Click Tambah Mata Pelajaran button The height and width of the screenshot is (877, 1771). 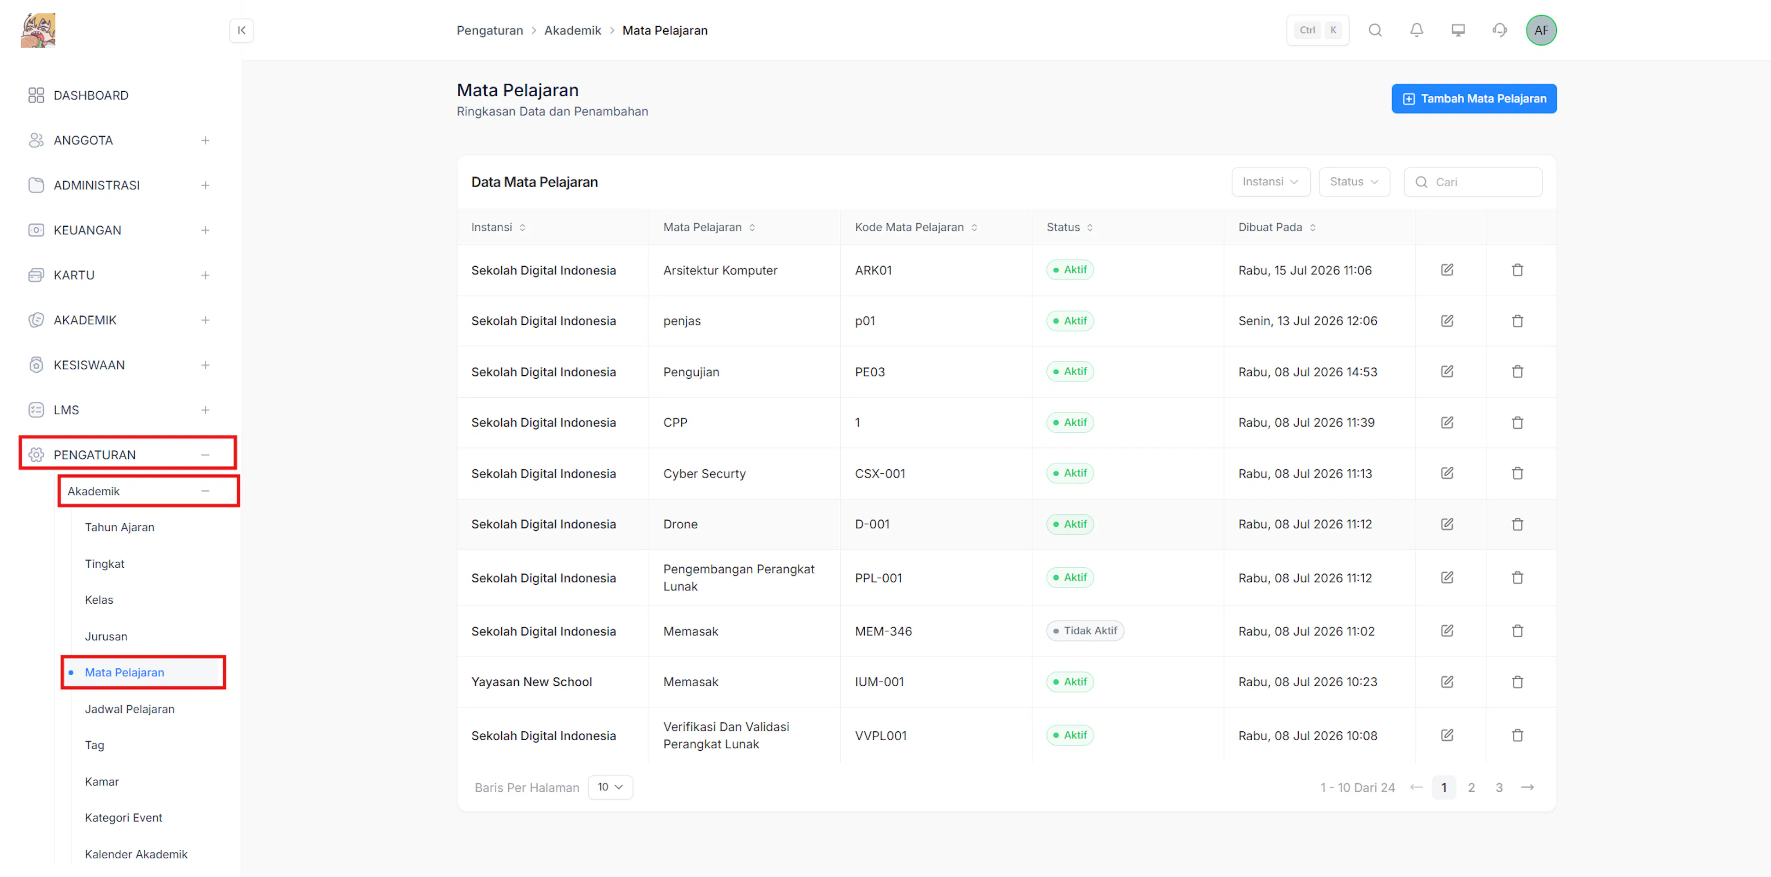1474,99
